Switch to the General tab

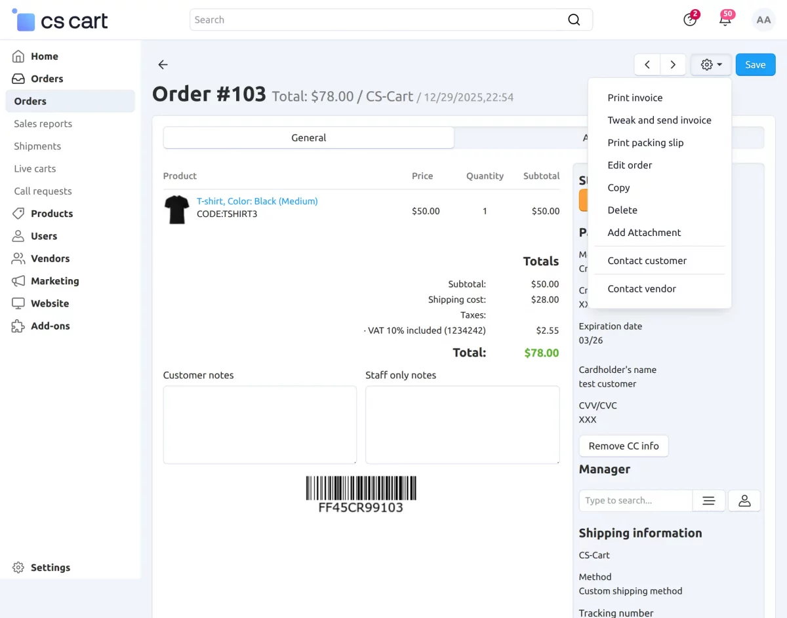coord(308,138)
